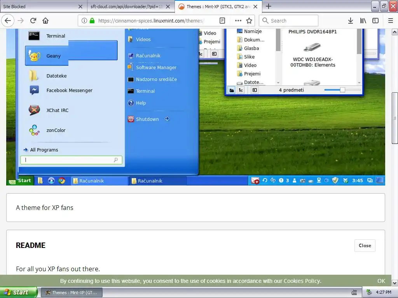398x298 pixels.
Task: Accept cookies with the OK button
Action: (381, 281)
